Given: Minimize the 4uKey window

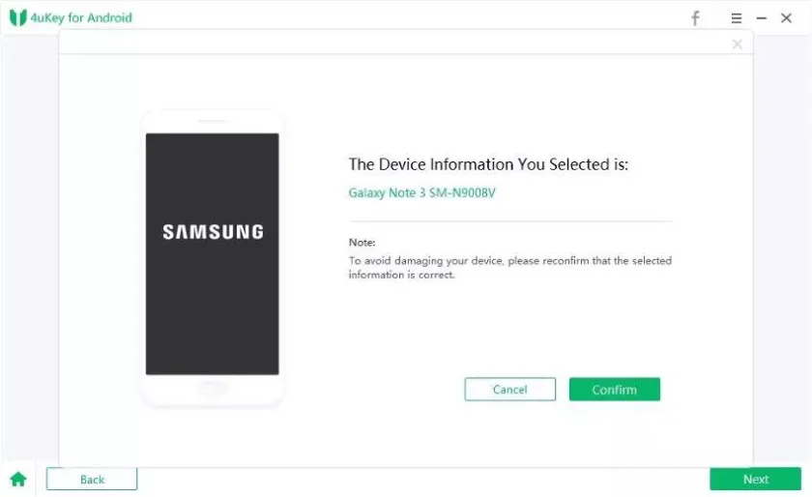Looking at the screenshot, I should [762, 18].
